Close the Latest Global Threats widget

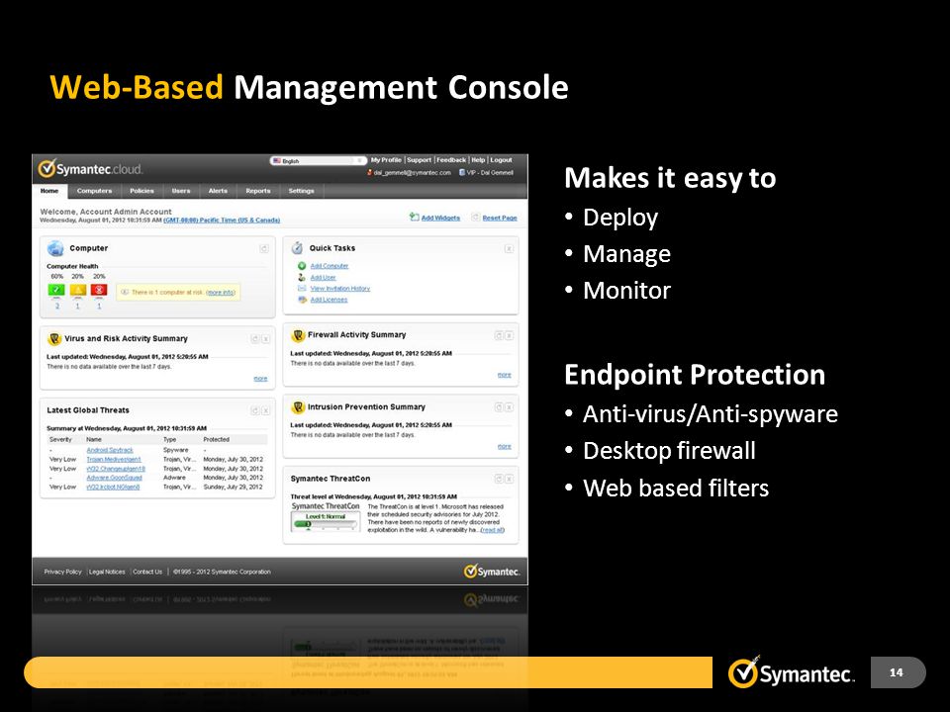coord(265,410)
